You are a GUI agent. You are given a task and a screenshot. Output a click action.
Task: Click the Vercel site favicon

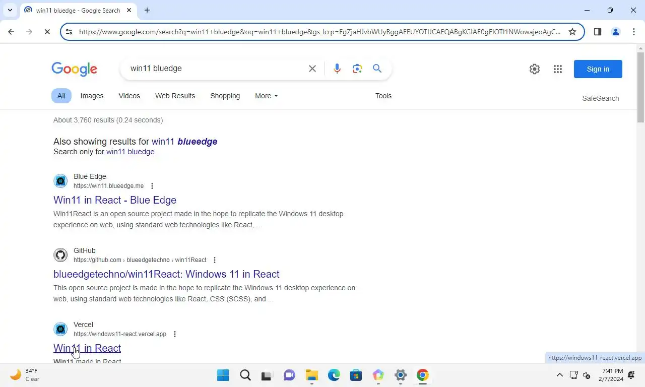click(60, 329)
